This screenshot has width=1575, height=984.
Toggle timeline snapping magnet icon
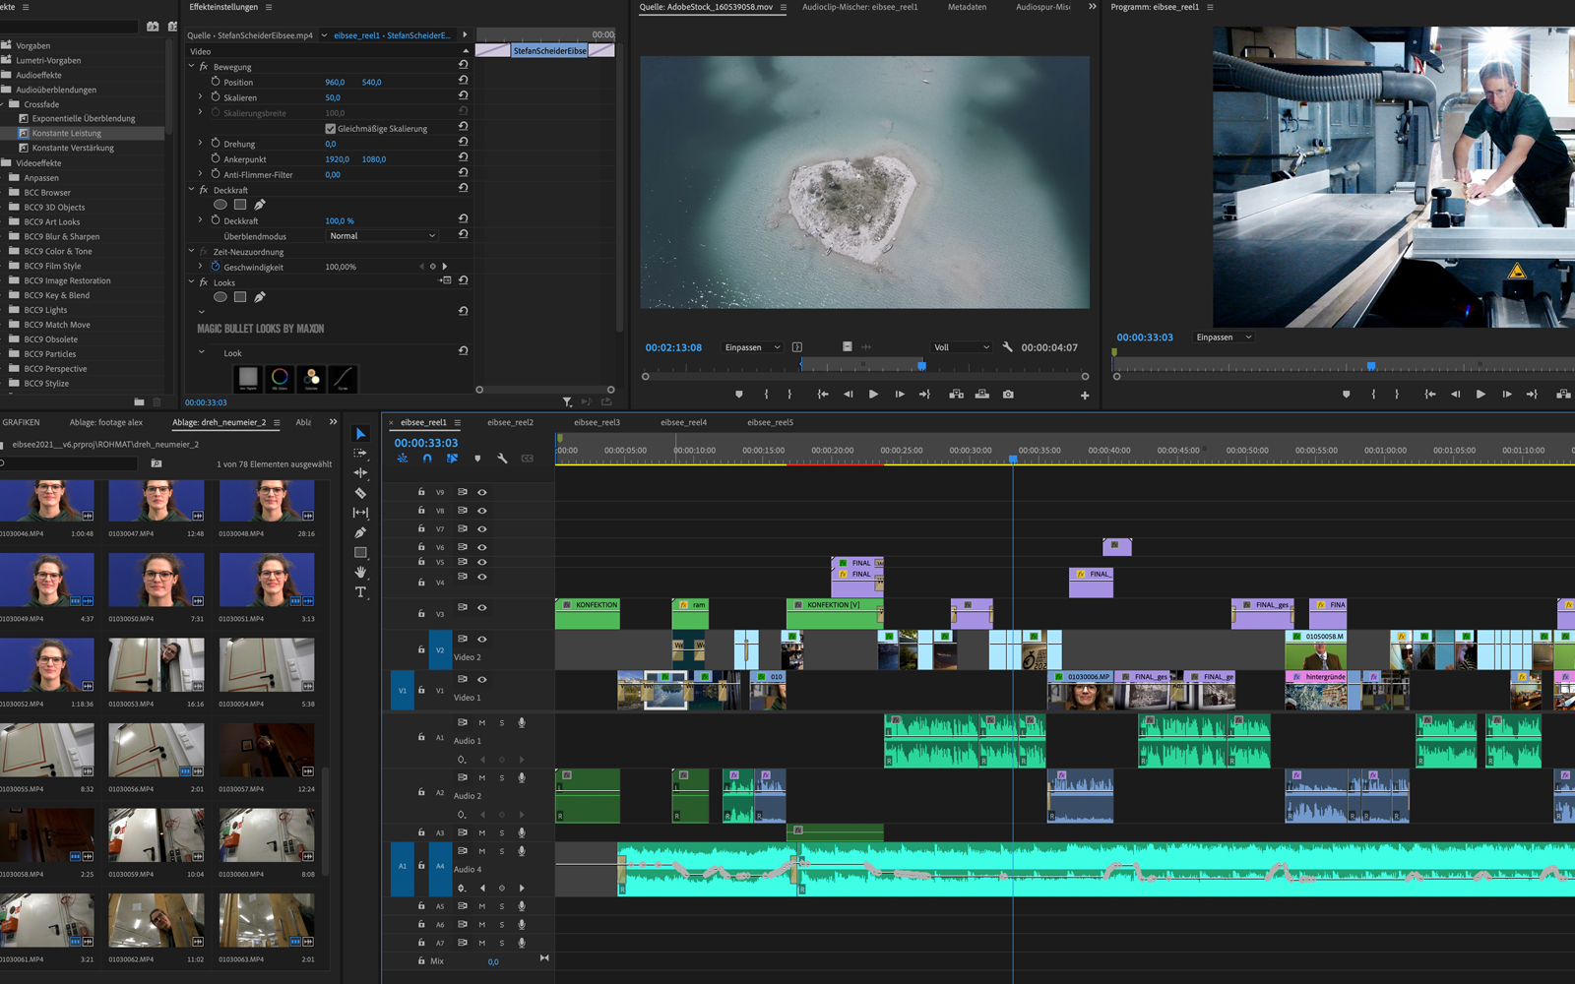[427, 459]
